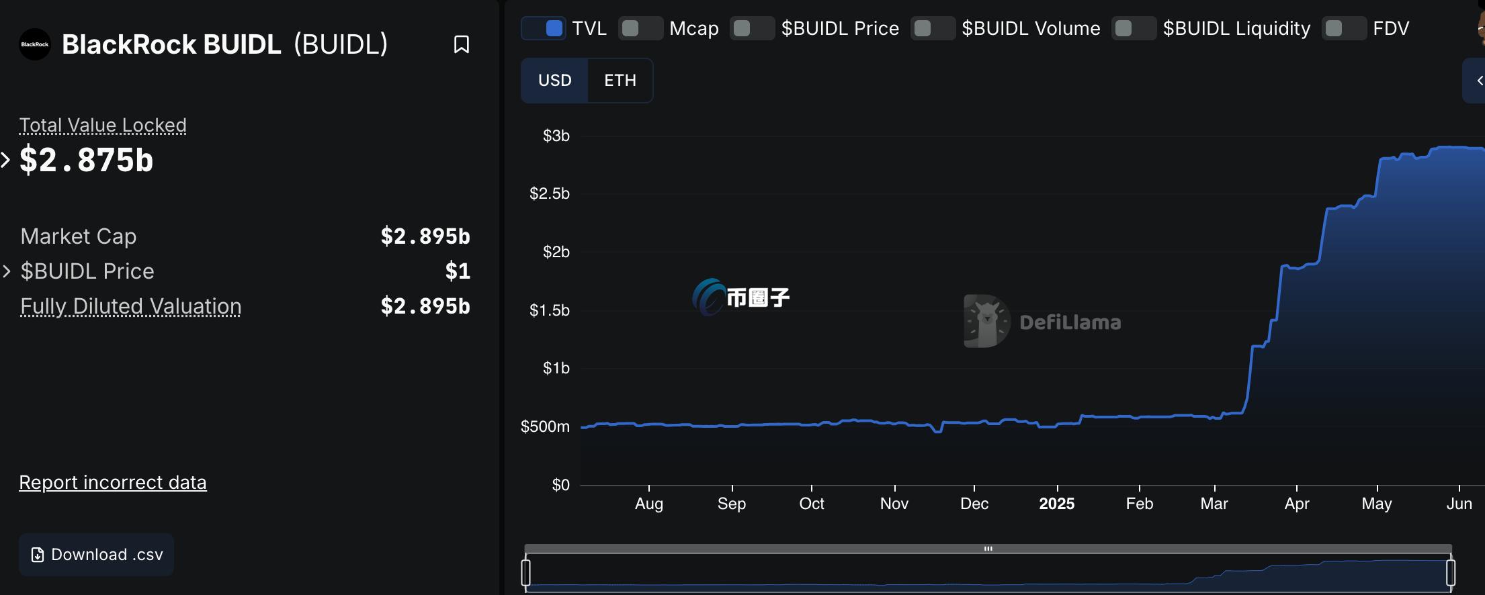Switch chart denomination to USD

click(x=554, y=81)
